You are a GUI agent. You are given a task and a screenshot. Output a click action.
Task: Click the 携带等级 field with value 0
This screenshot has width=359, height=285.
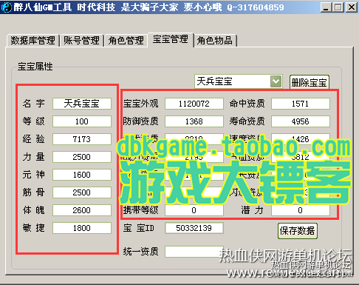tap(194, 210)
